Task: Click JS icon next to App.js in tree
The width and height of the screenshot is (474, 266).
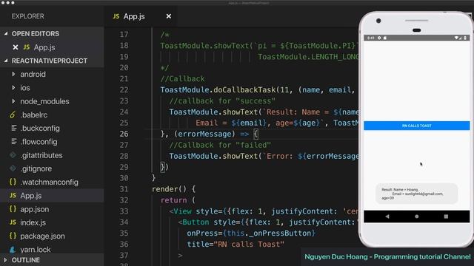Action: click(x=13, y=196)
